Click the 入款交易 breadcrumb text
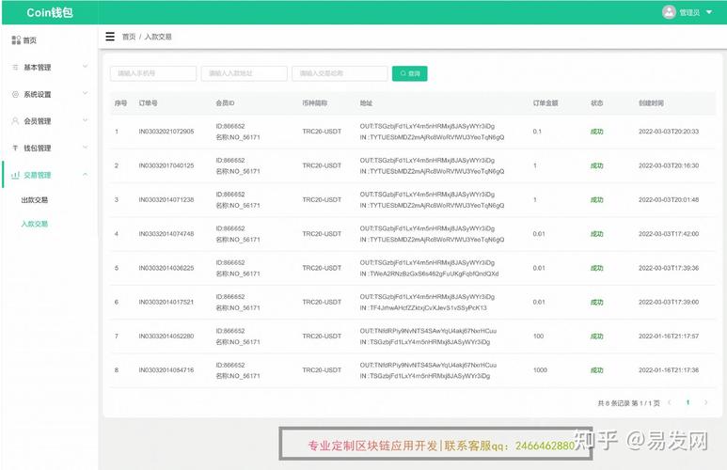 tap(158, 37)
